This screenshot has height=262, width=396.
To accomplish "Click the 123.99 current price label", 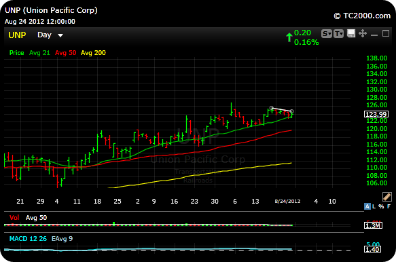I will tap(376, 114).
